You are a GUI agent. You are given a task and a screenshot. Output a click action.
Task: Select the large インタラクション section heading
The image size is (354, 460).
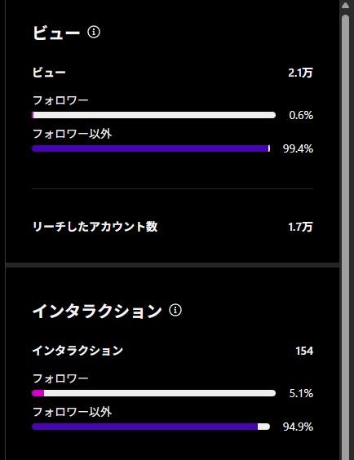coord(97,311)
